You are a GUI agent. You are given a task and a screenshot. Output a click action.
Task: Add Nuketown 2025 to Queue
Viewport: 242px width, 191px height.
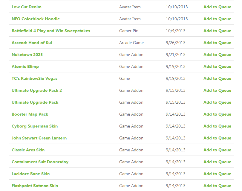pos(217,55)
